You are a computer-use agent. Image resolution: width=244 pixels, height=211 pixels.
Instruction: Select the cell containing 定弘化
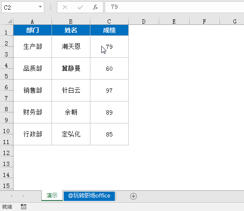pos(71,134)
